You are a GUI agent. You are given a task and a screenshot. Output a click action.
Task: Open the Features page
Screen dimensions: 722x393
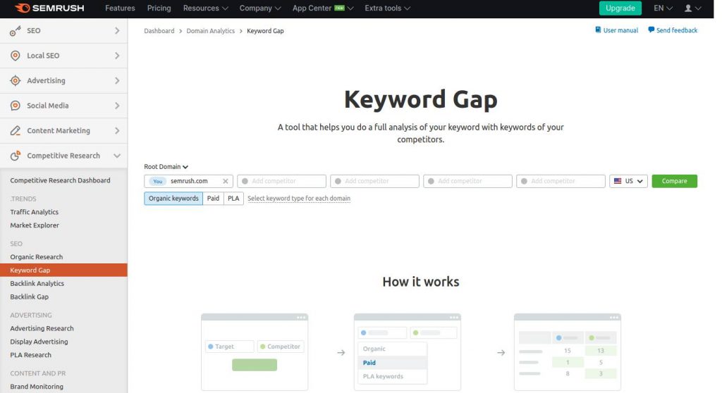click(120, 8)
